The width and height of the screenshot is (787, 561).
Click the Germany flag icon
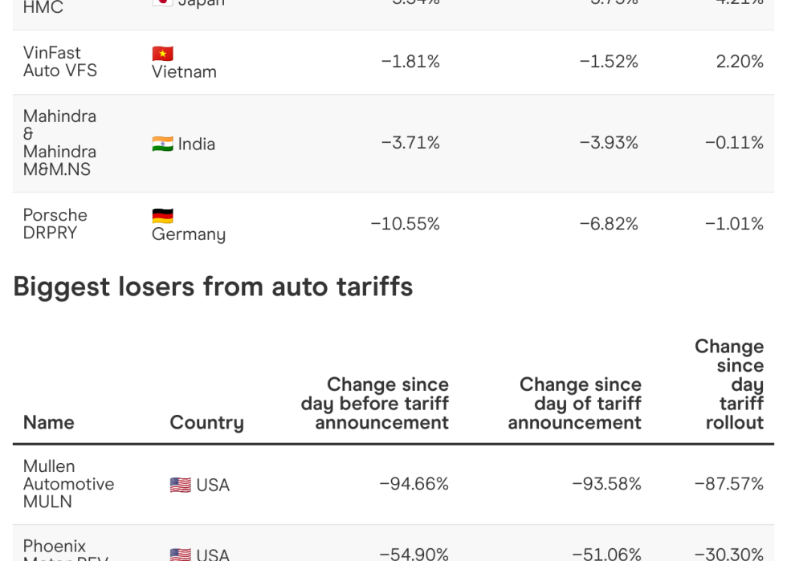point(162,216)
